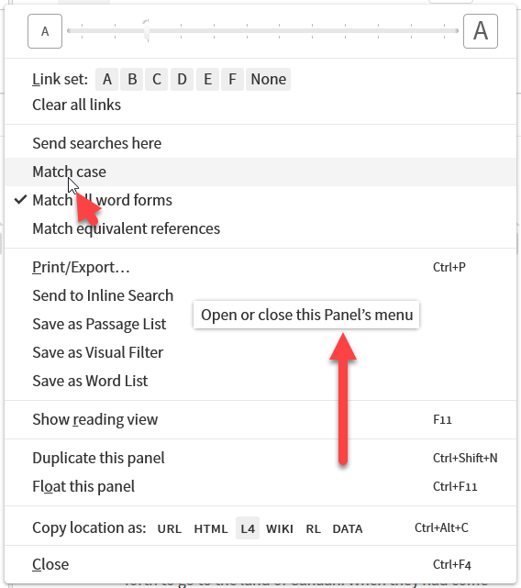521x588 pixels.
Task: Select Show reading view
Action: (x=260, y=419)
